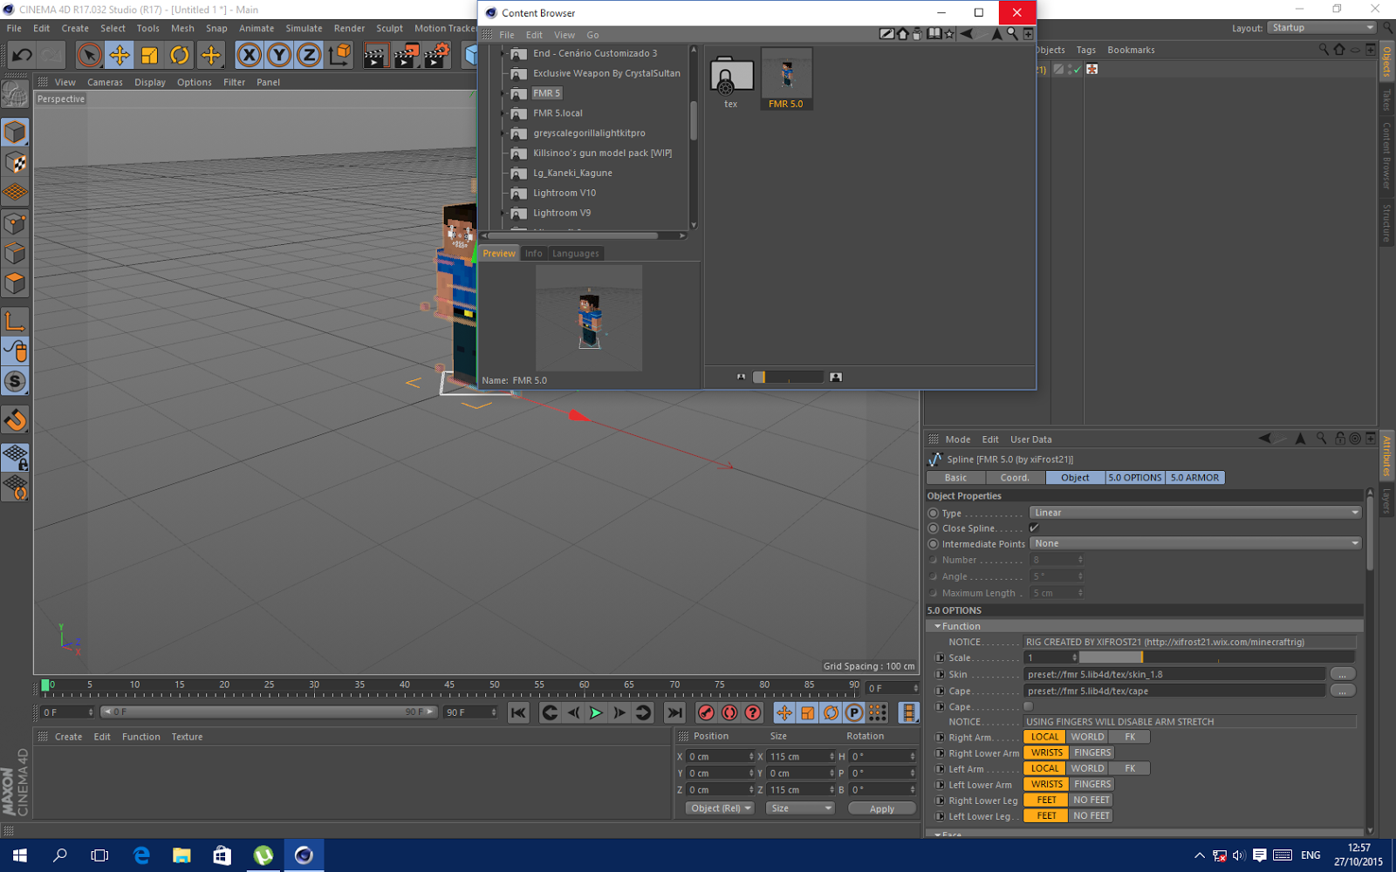Set Right Lower Arm to FINGERS
The width and height of the screenshot is (1396, 872).
point(1092,753)
